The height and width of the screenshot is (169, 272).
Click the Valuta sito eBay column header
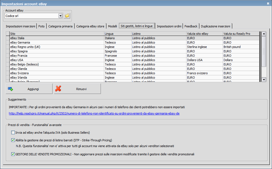204,34
